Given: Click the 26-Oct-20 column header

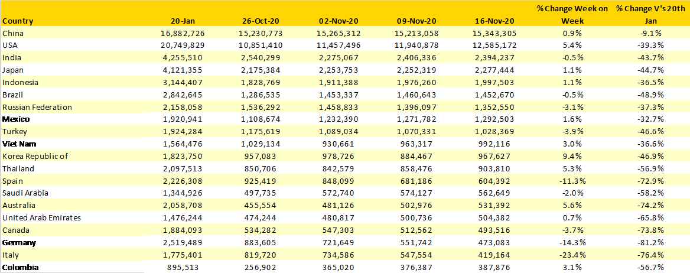Looking at the screenshot, I should coord(262,21).
